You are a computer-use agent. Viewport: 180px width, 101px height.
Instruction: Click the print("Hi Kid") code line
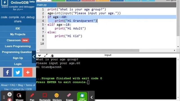point(68,36)
